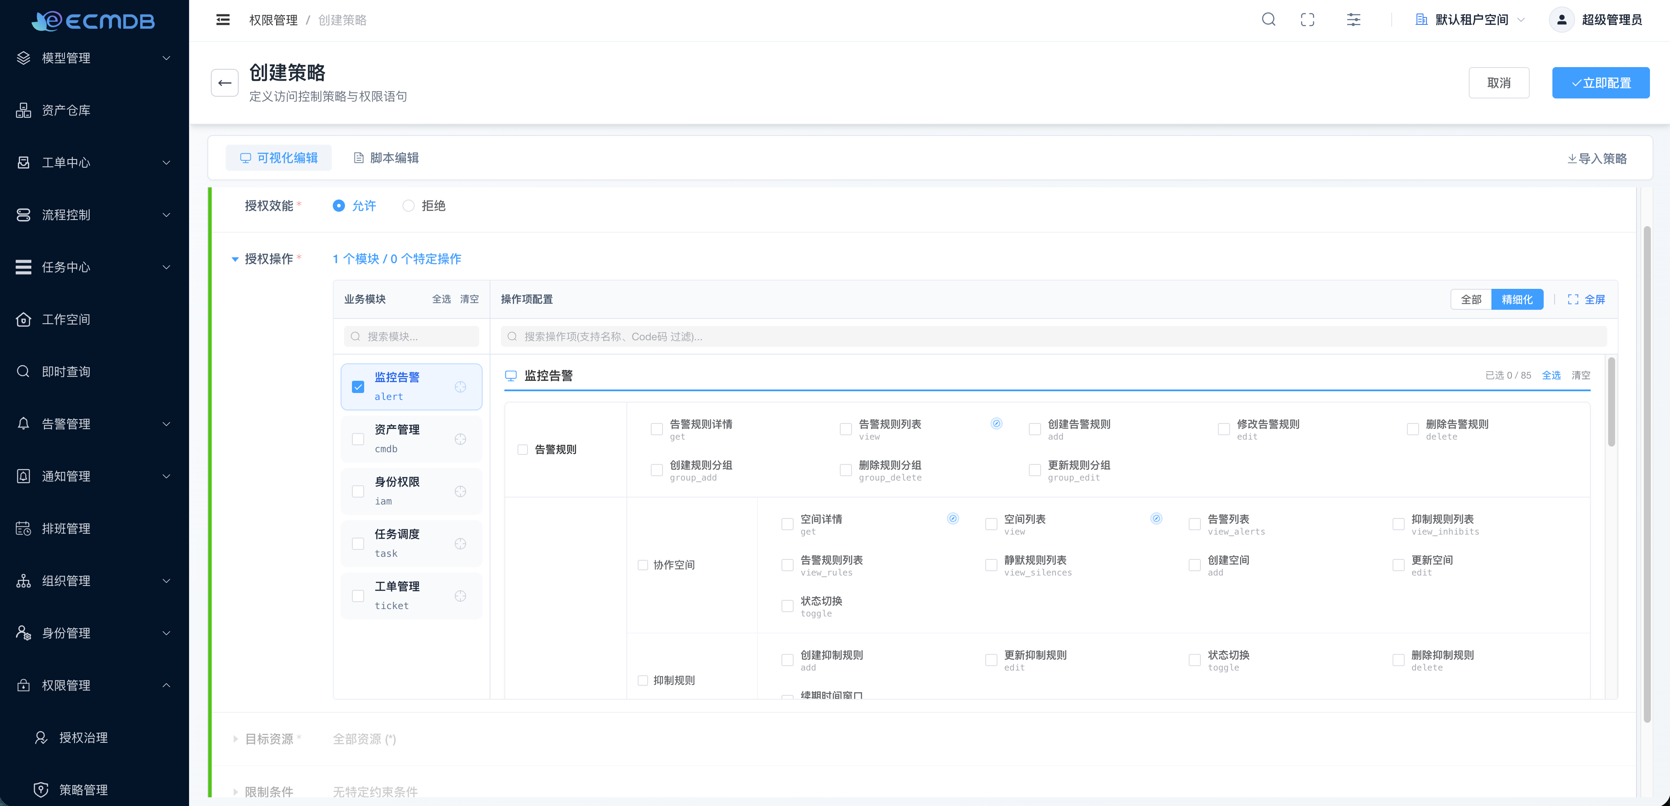Open the global search icon

coord(1269,20)
